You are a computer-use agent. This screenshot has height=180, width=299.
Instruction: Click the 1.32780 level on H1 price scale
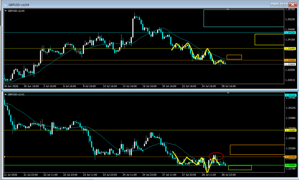coord(291,169)
